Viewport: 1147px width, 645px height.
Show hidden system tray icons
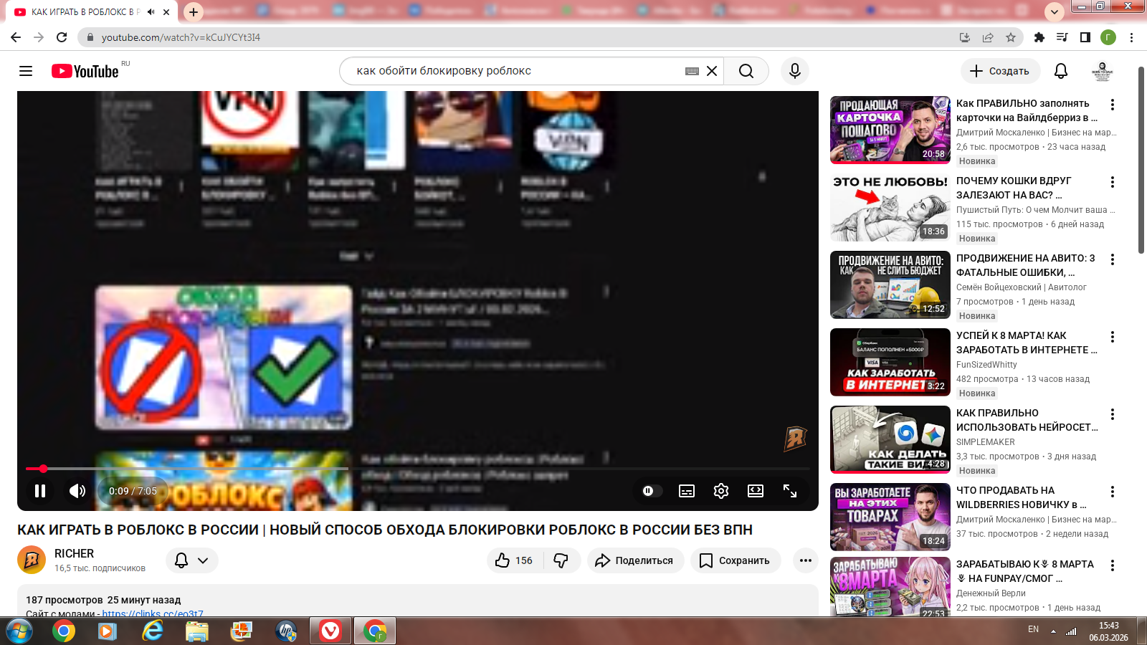pyautogui.click(x=1053, y=631)
